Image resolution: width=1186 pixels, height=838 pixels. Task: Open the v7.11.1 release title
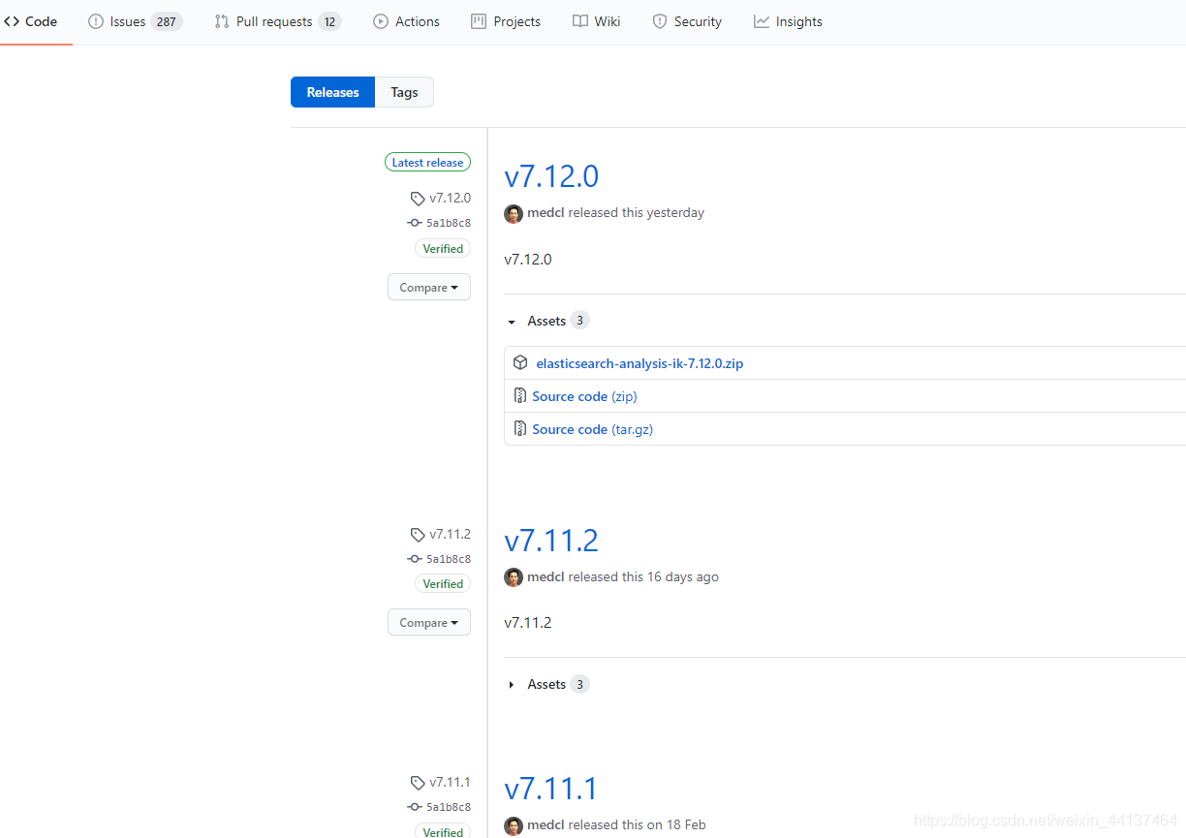click(x=551, y=788)
